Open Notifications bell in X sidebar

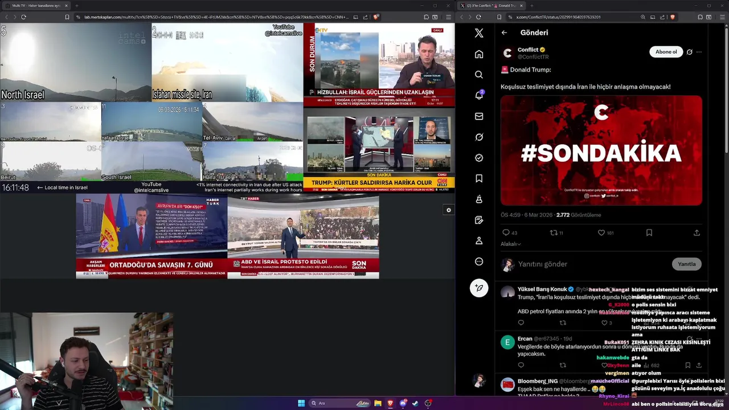tap(479, 95)
